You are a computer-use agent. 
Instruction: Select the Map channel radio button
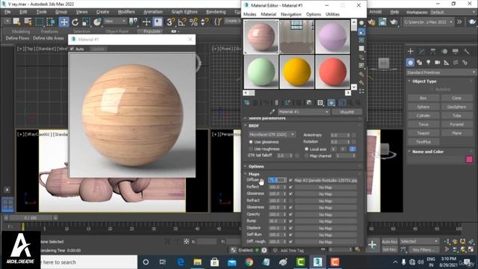[306, 156]
